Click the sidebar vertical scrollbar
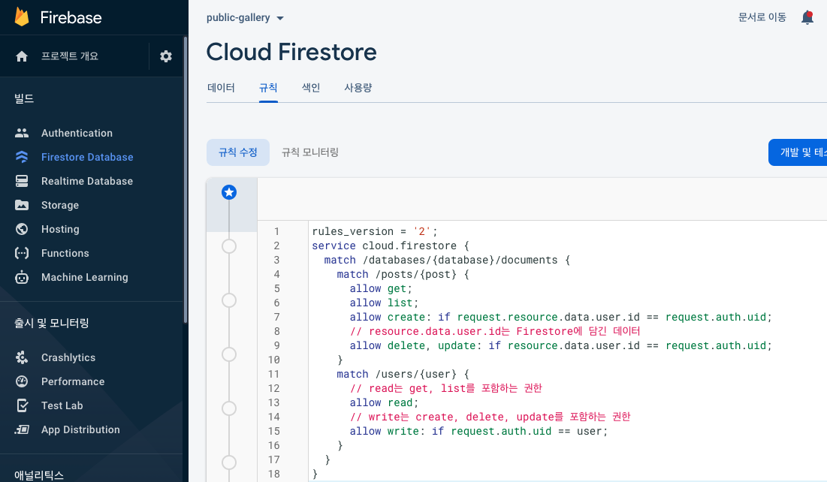Image resolution: width=827 pixels, height=482 pixels. [x=185, y=179]
